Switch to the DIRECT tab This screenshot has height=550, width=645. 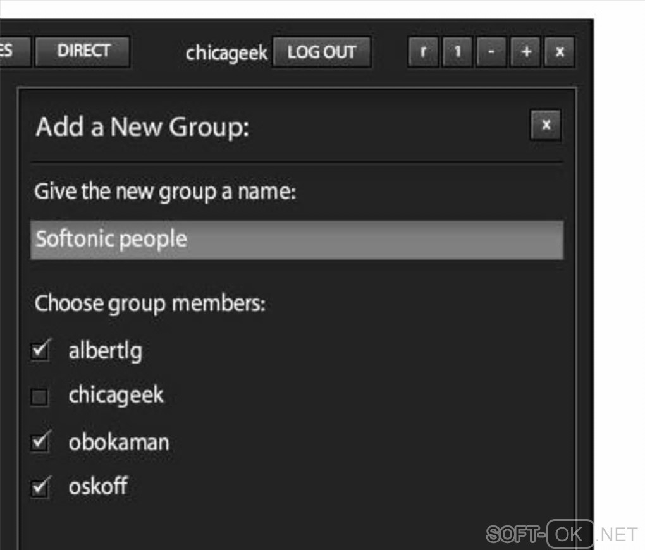pos(83,51)
